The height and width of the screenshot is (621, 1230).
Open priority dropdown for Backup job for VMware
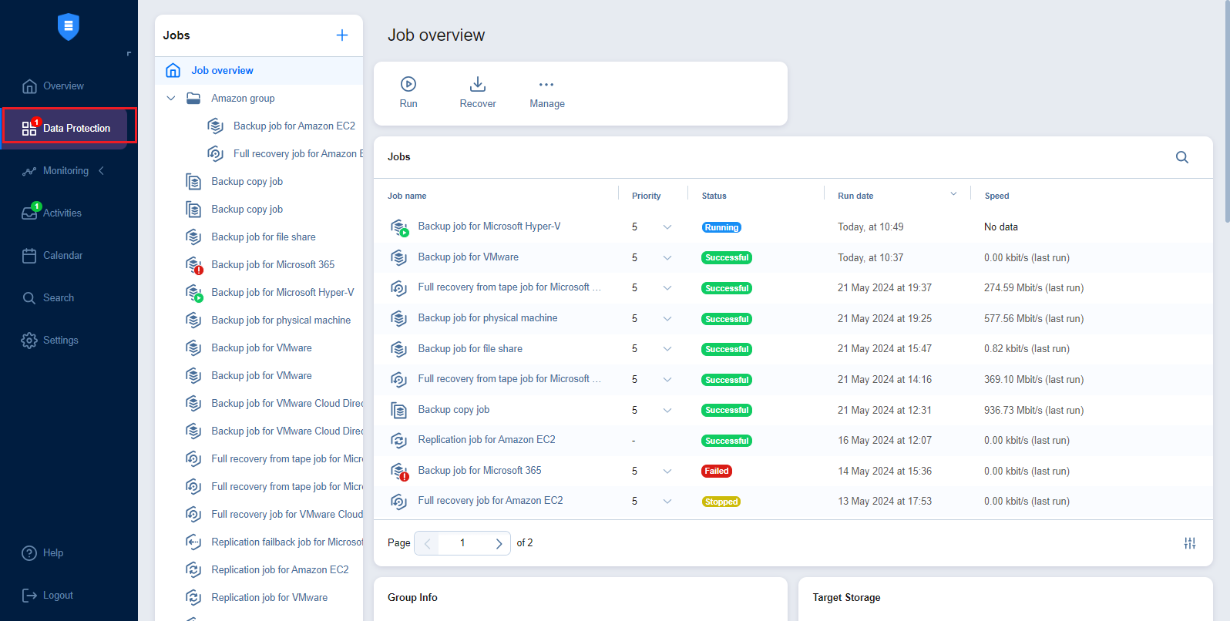(667, 258)
